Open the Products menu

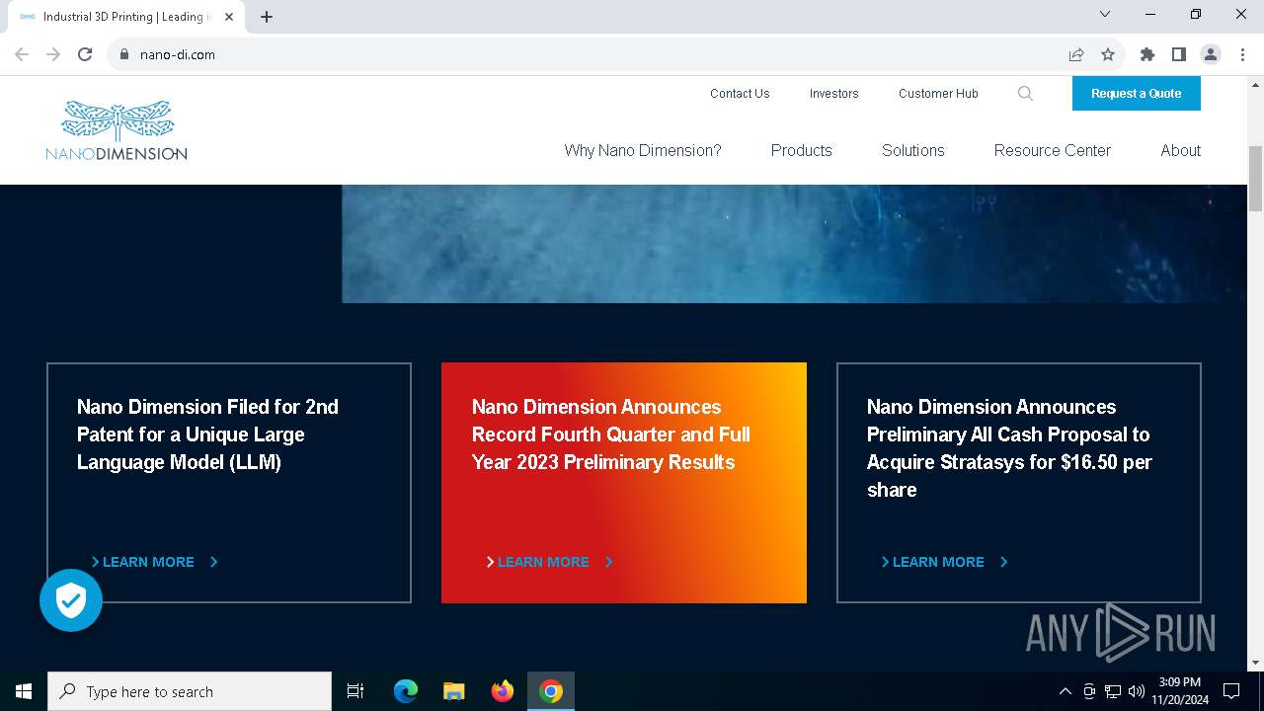[x=802, y=150]
